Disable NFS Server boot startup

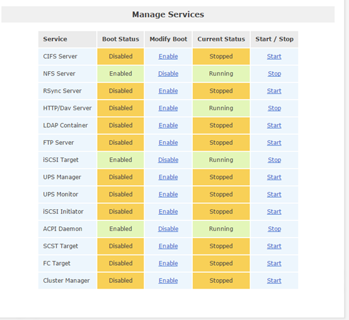[x=168, y=74]
